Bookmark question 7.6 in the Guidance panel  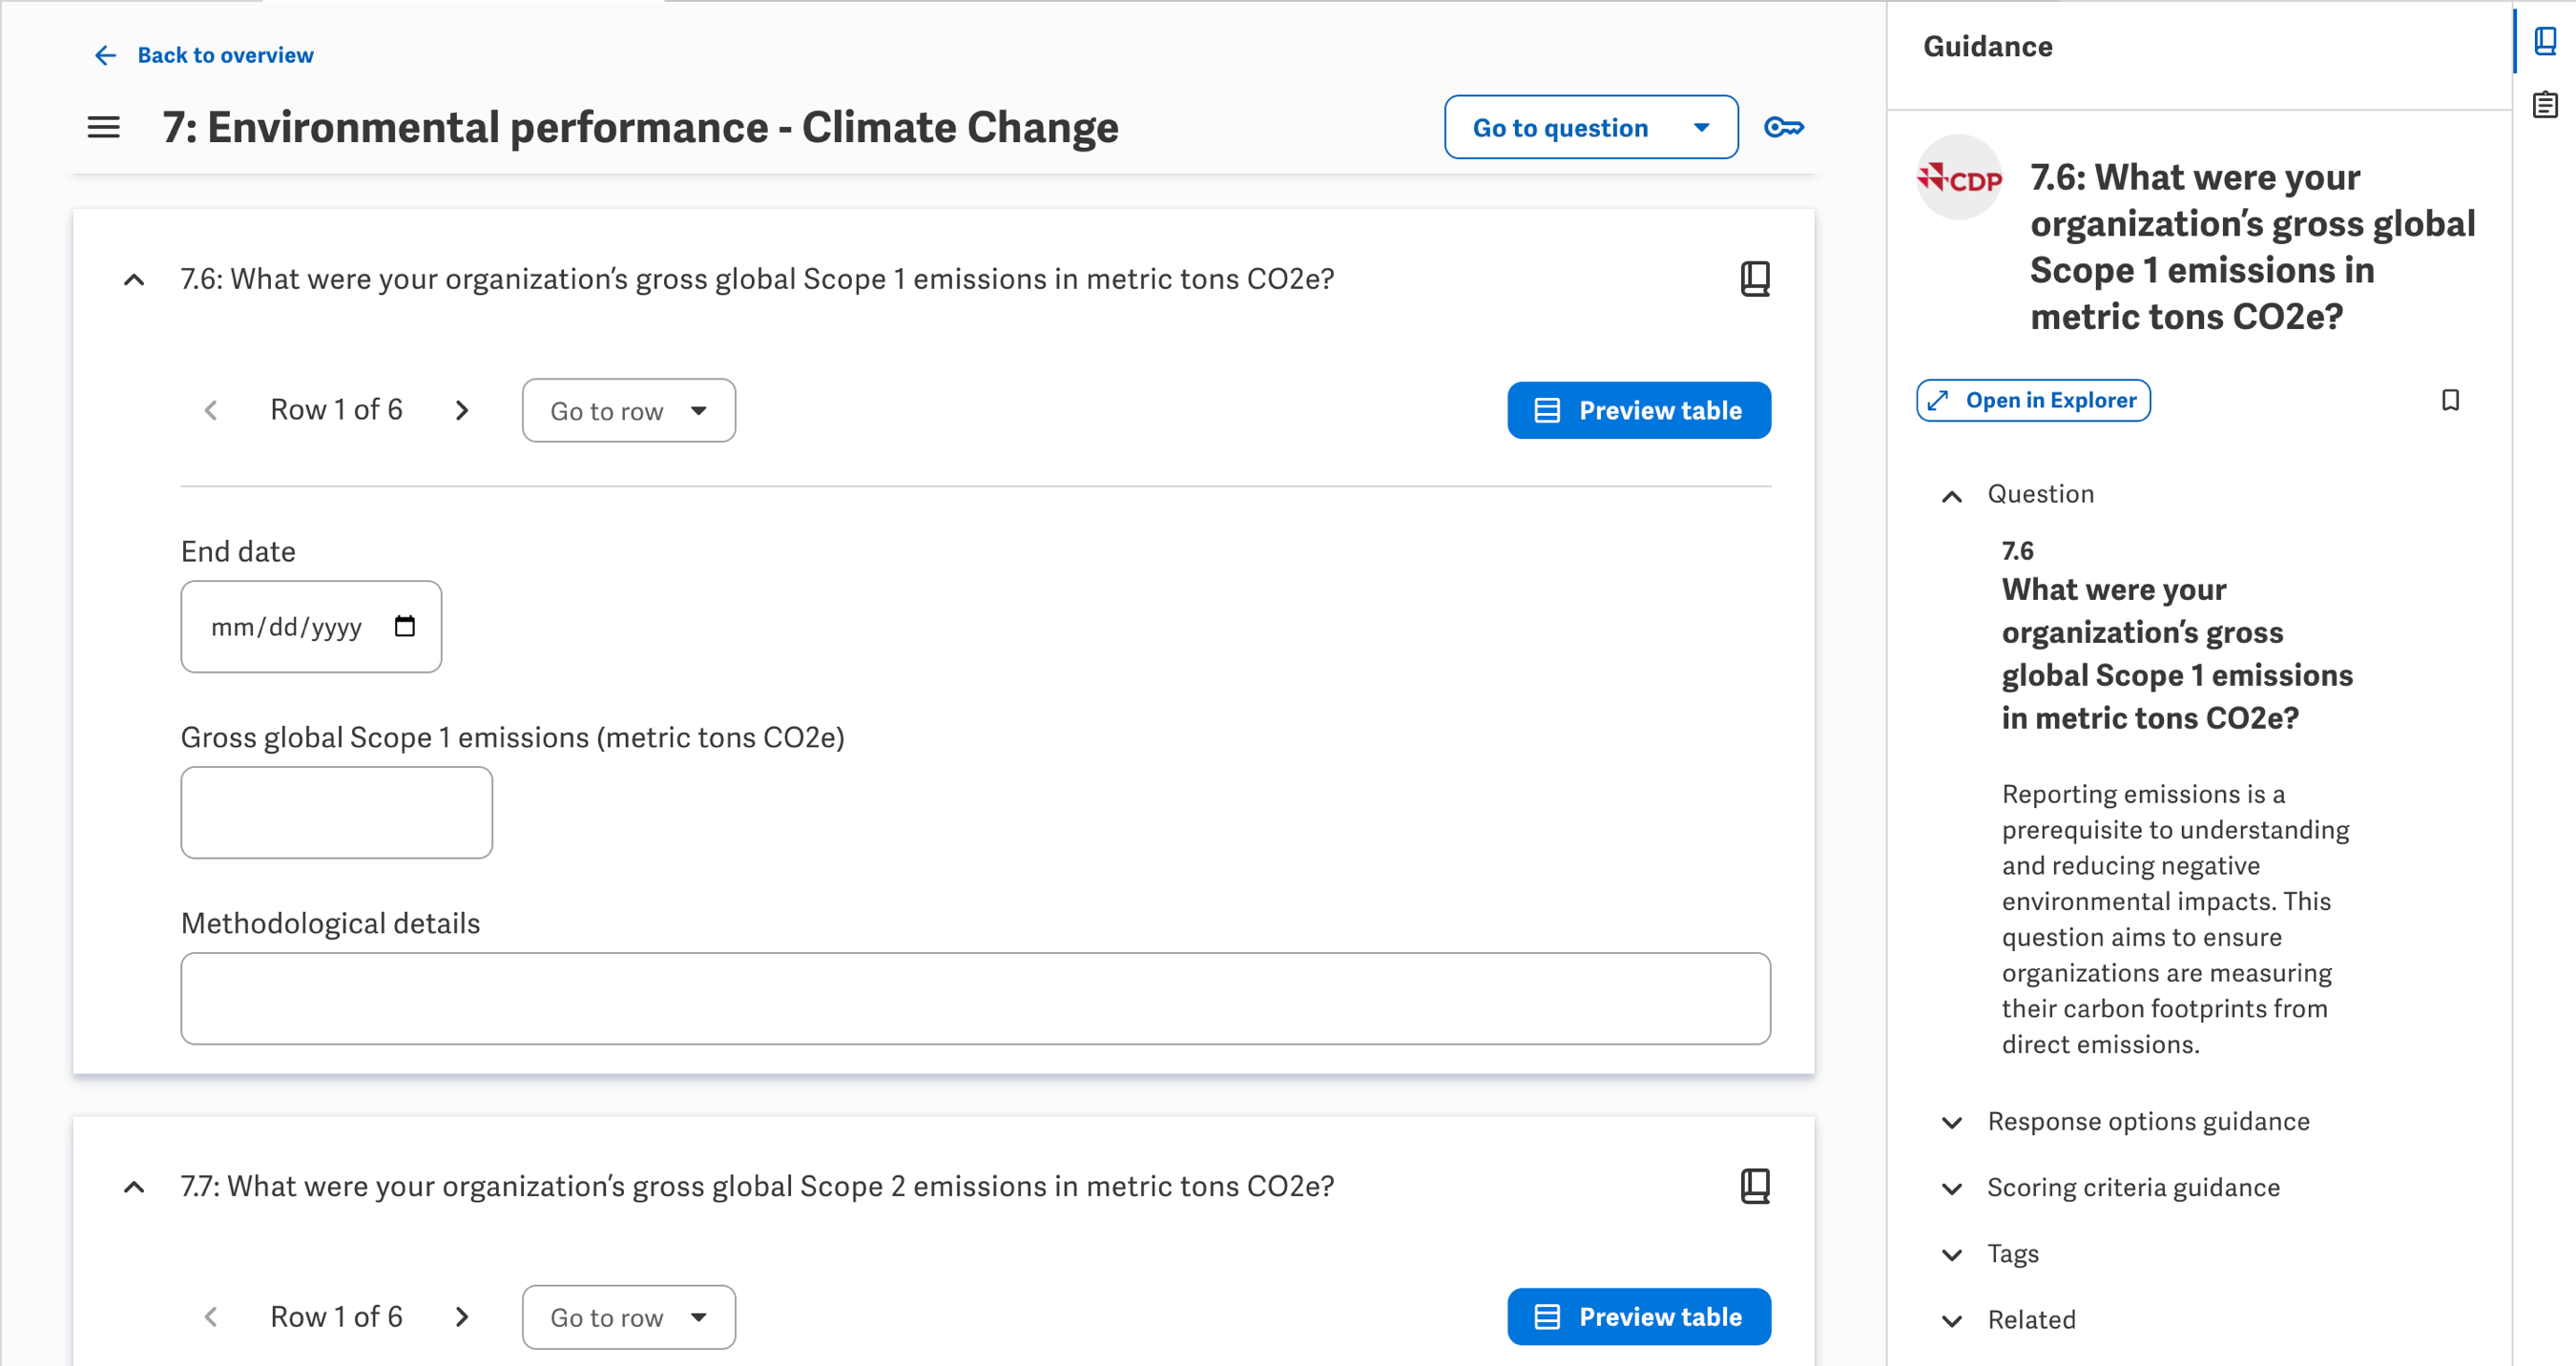[x=2451, y=400]
